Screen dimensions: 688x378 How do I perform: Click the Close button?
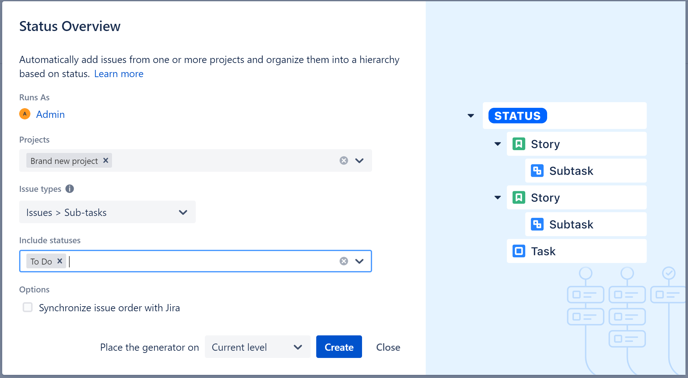click(x=388, y=347)
